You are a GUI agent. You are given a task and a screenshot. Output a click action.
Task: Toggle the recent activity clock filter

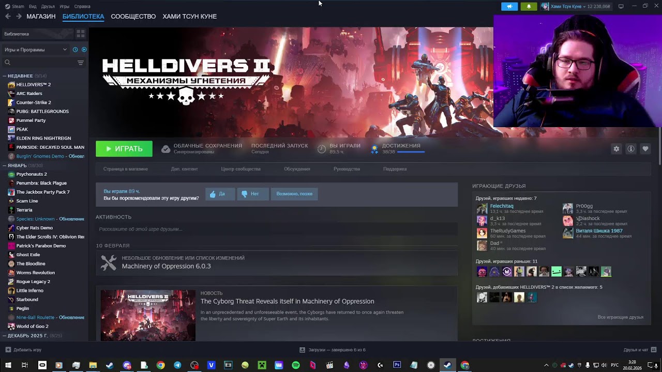[76, 50]
